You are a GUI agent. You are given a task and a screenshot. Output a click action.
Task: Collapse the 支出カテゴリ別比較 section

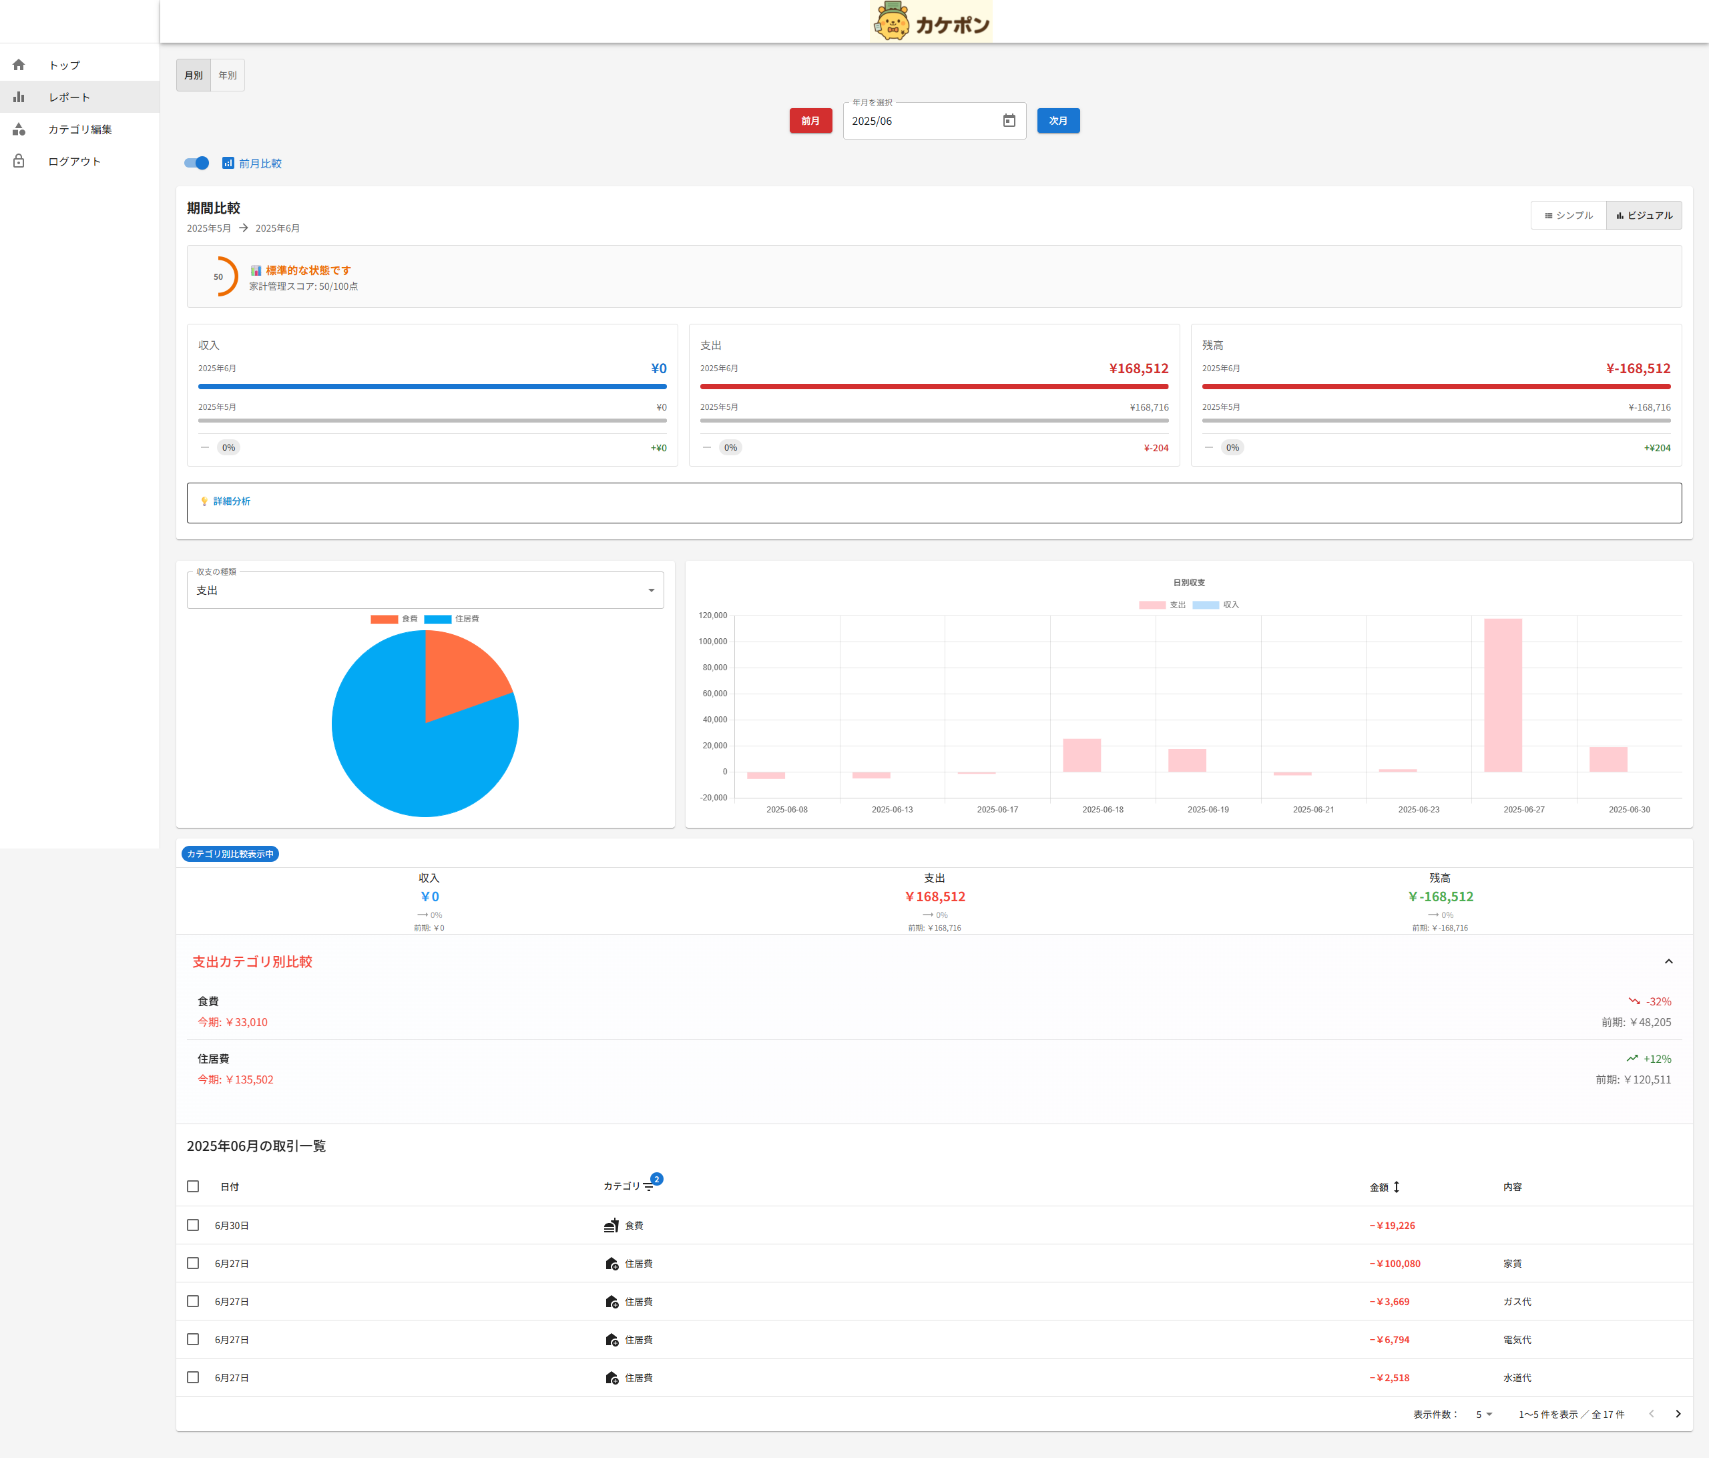point(1668,961)
